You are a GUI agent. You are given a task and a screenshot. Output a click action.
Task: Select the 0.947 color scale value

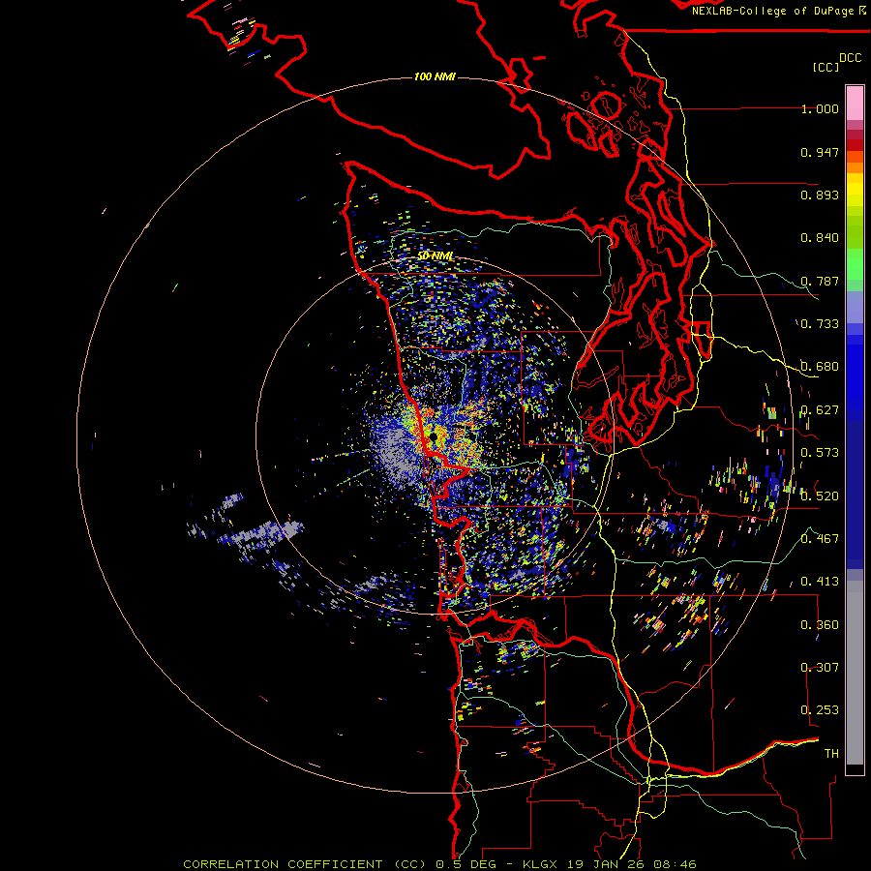tap(820, 152)
